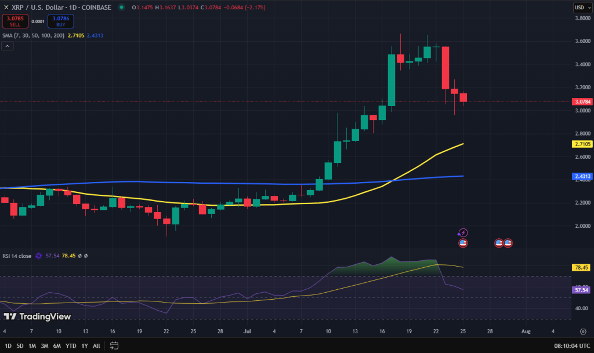Viewport: 594px width, 353px height.
Task: Select the 6M time range
Action: coord(57,346)
